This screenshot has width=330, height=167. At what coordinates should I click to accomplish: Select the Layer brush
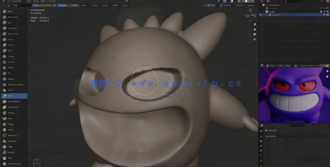pos(14,39)
